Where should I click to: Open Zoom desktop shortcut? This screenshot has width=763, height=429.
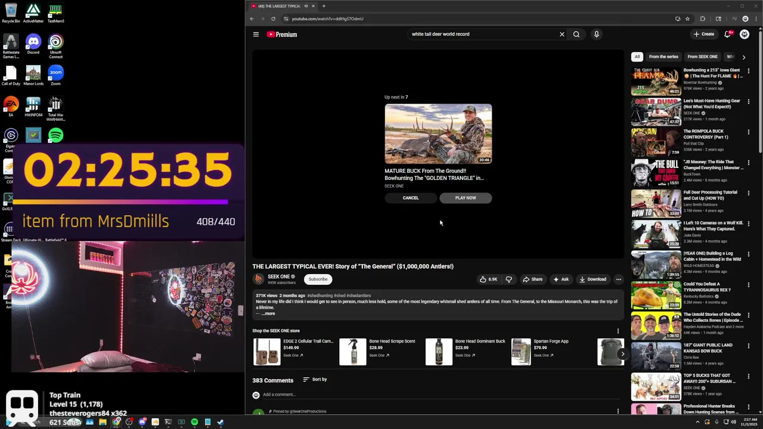[x=55, y=76]
